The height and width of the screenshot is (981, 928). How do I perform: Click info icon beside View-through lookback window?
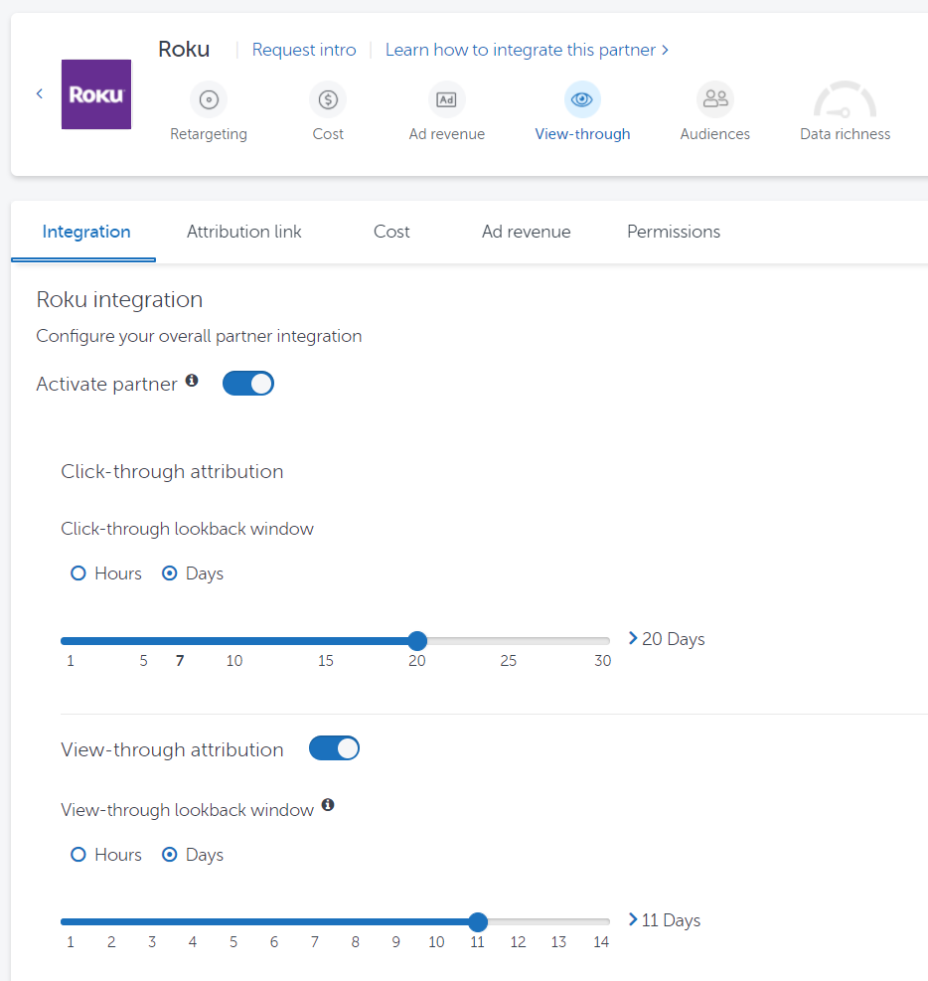(328, 804)
